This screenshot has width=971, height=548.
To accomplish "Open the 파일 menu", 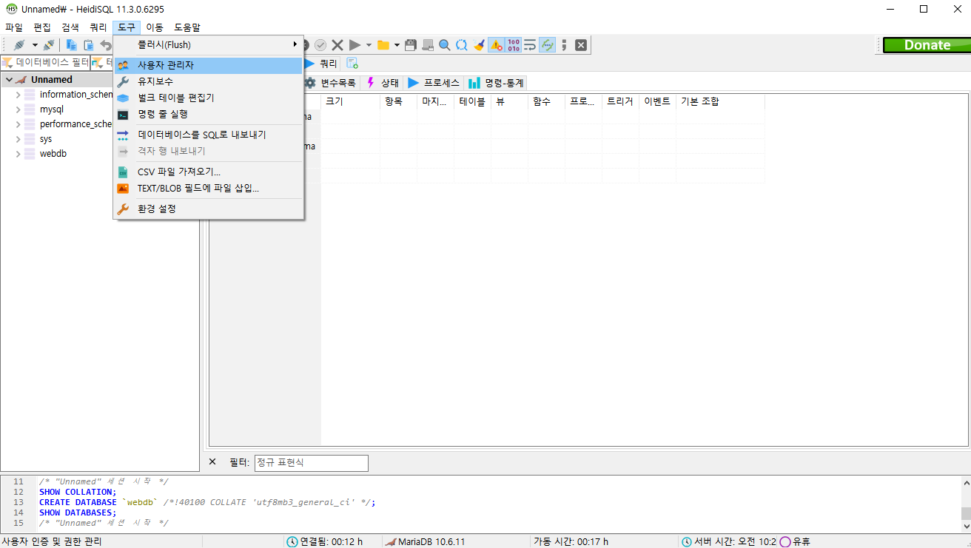I will [14, 27].
